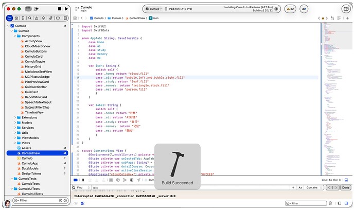Open the Contains search mode dropdown
The height and width of the screenshot is (210, 355).
pyautogui.click(x=314, y=187)
